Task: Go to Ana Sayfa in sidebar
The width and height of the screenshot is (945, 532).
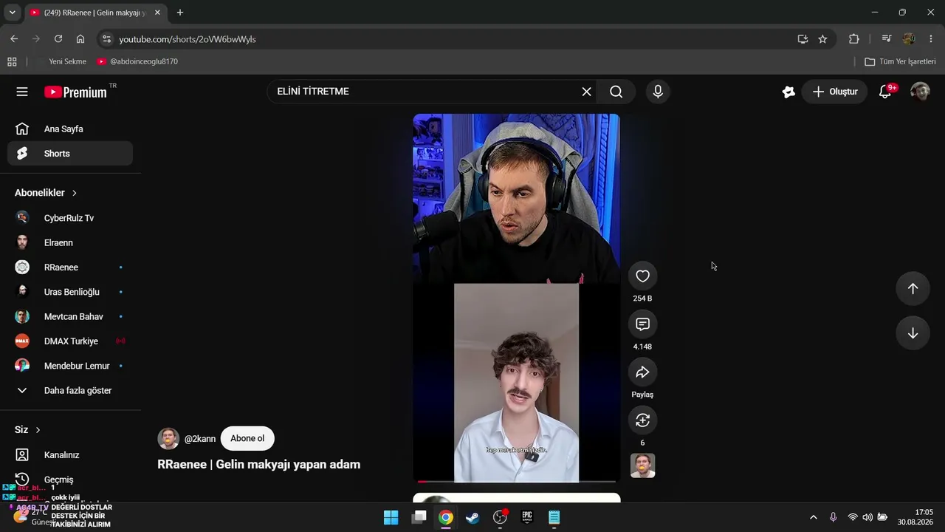Action: (70, 129)
